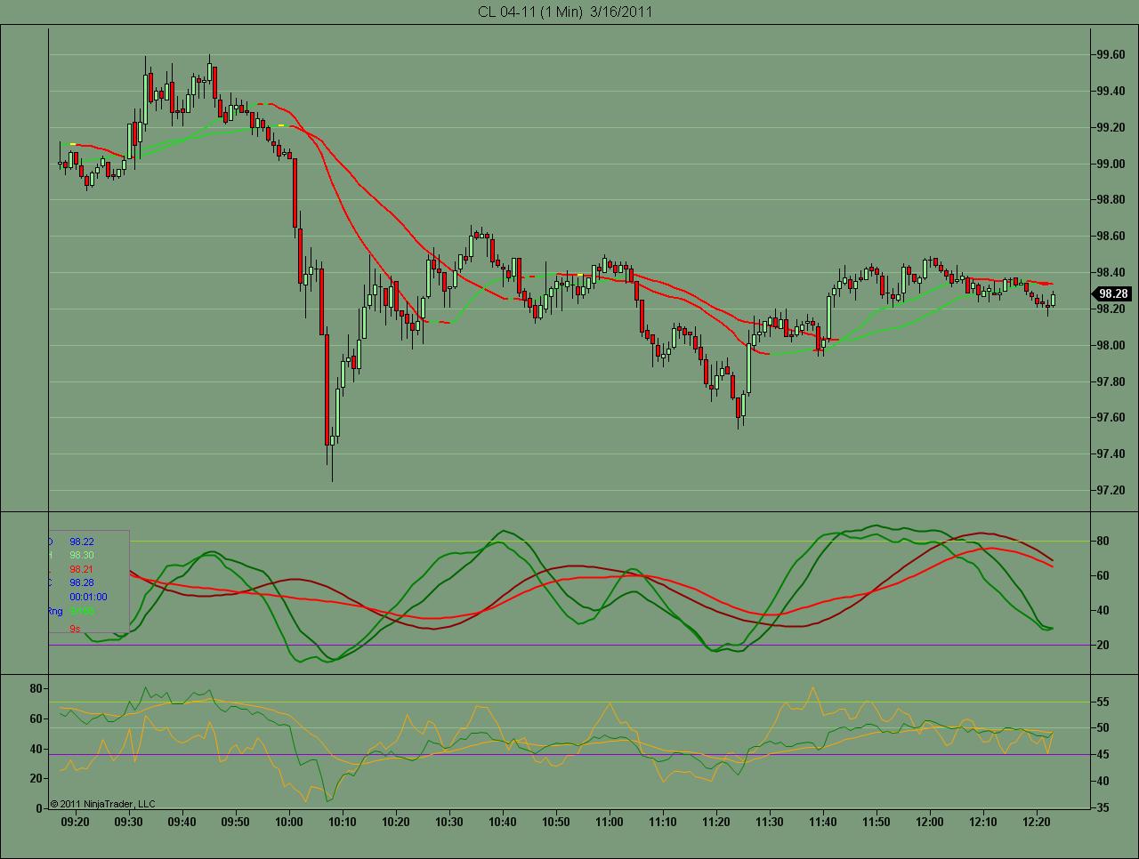Click the high value 98.30 in data box

tap(82, 555)
